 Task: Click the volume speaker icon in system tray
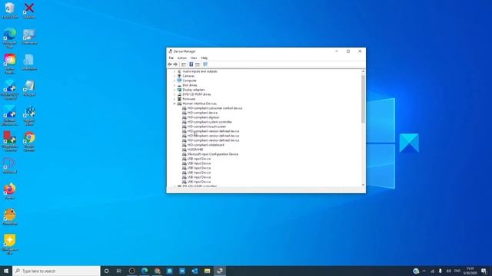pos(449,271)
